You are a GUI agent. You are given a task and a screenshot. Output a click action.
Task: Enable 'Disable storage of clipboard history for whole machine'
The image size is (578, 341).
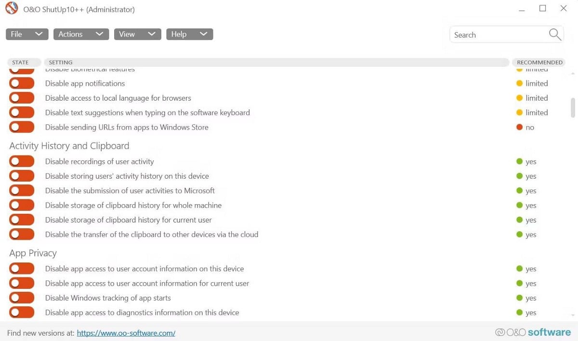pos(21,205)
